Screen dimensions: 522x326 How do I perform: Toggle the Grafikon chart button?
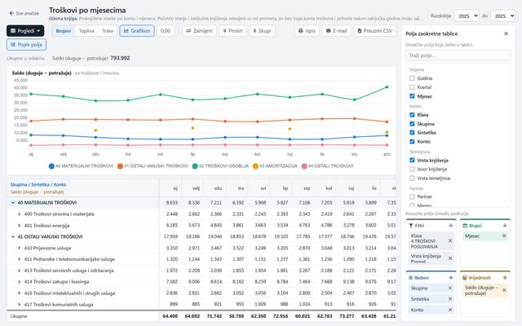tap(137, 31)
